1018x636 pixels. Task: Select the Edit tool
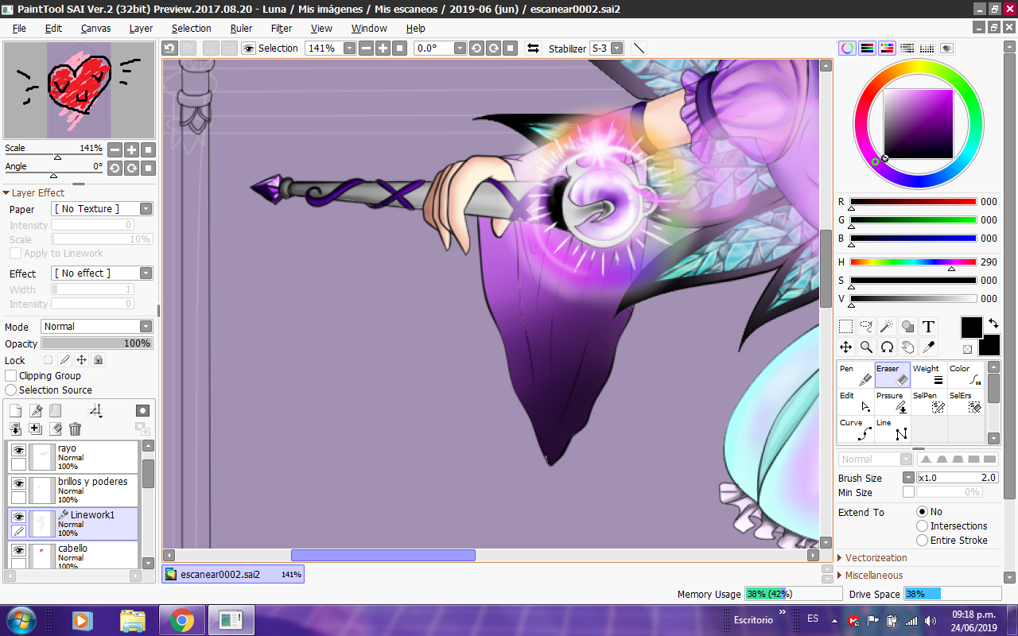[x=856, y=402]
